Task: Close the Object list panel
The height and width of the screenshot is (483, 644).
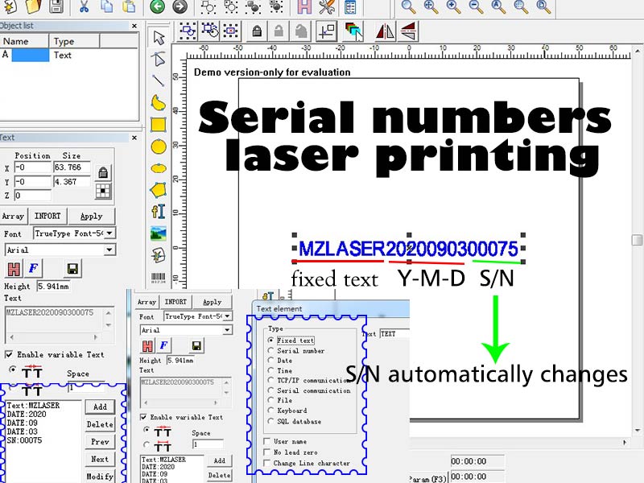Action: click(x=134, y=26)
